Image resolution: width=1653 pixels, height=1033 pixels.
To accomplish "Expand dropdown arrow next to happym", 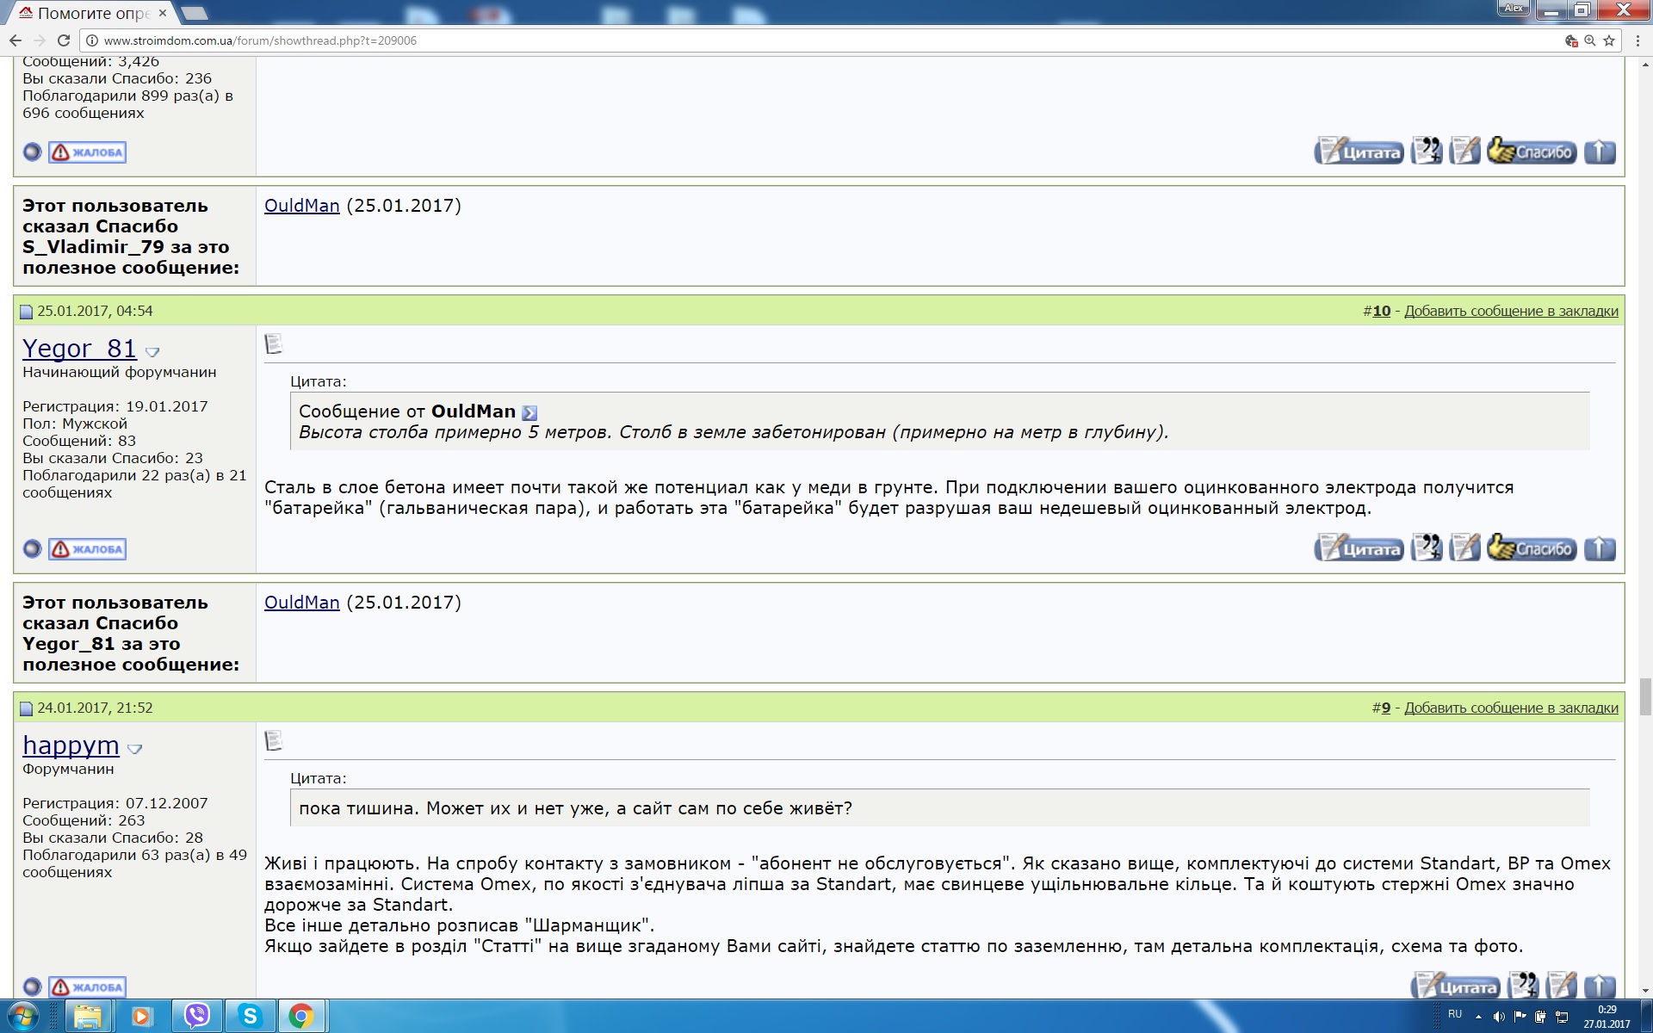I will (134, 749).
